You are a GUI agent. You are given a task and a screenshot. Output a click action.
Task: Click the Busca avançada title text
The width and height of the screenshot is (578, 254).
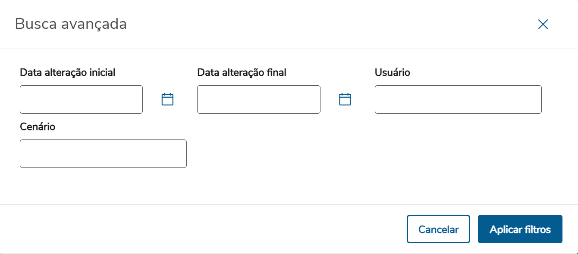pyautogui.click(x=71, y=24)
